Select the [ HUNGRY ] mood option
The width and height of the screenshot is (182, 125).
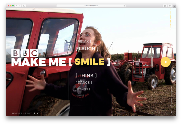coord(80,95)
